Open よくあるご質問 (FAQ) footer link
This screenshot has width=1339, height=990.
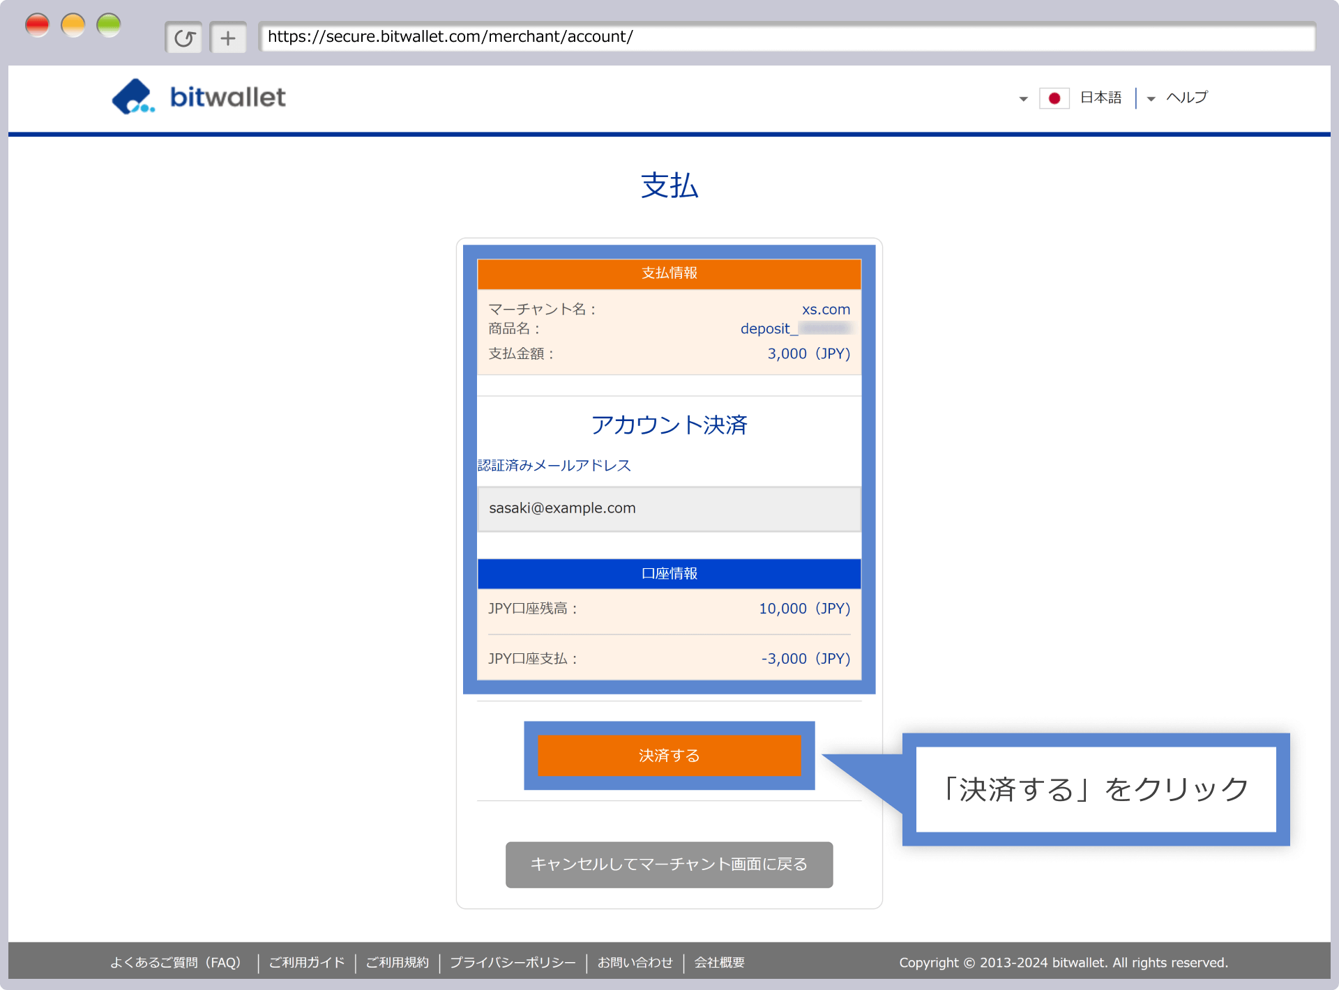tap(175, 963)
